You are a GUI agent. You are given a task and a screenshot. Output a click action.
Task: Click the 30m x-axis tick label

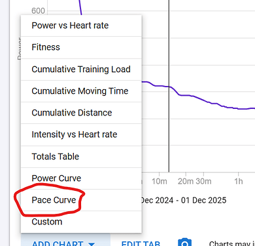pyautogui.click(x=203, y=181)
